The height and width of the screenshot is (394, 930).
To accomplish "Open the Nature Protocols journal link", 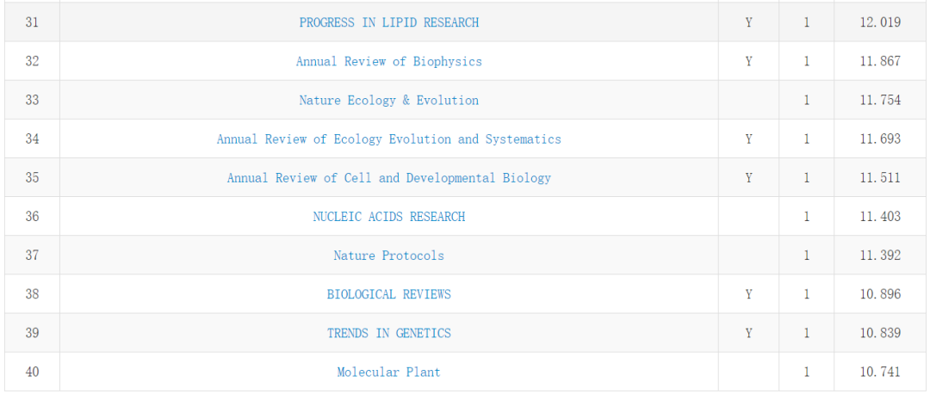I will pyautogui.click(x=389, y=255).
